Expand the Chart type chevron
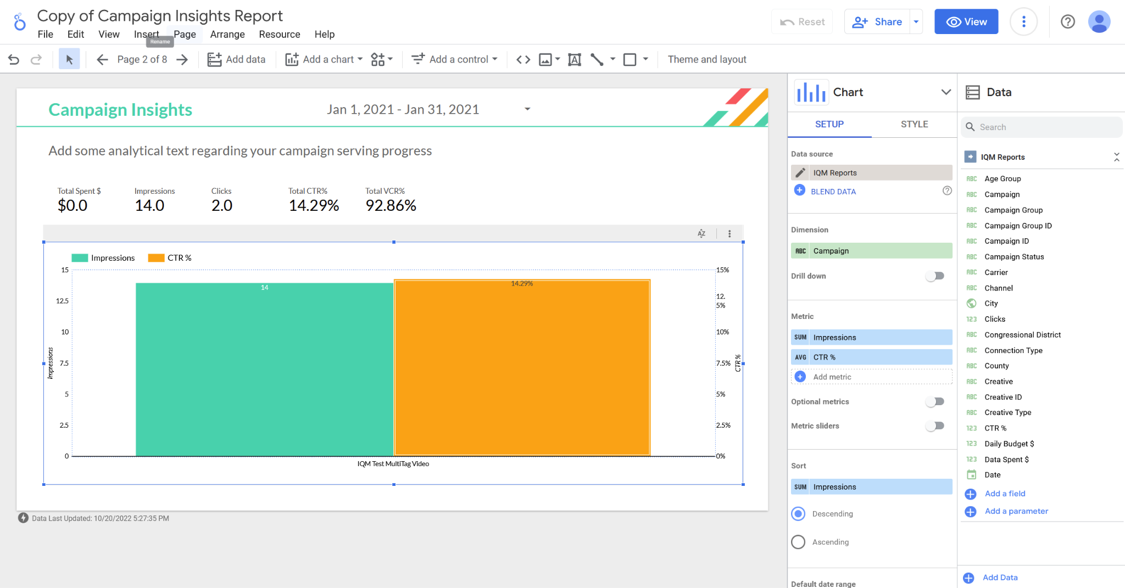1125x588 pixels. [946, 92]
